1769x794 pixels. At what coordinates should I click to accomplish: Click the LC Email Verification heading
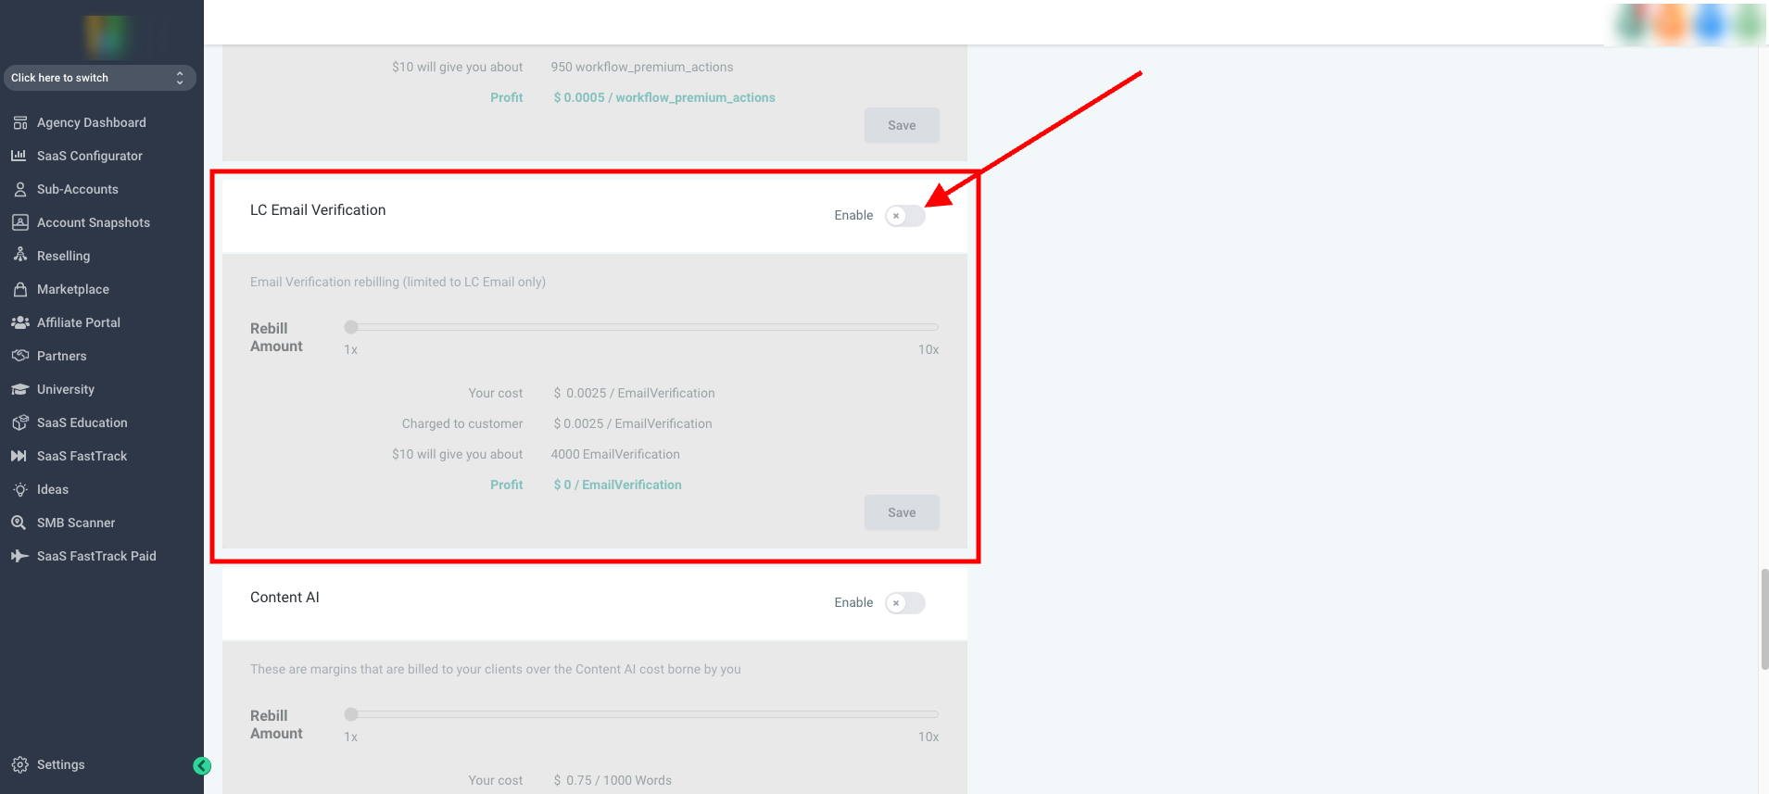(318, 210)
